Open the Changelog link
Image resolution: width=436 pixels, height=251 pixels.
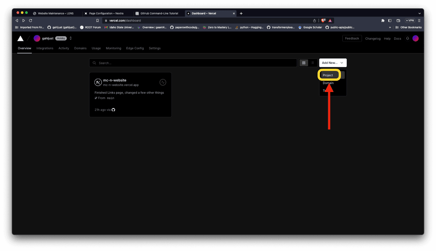point(373,39)
